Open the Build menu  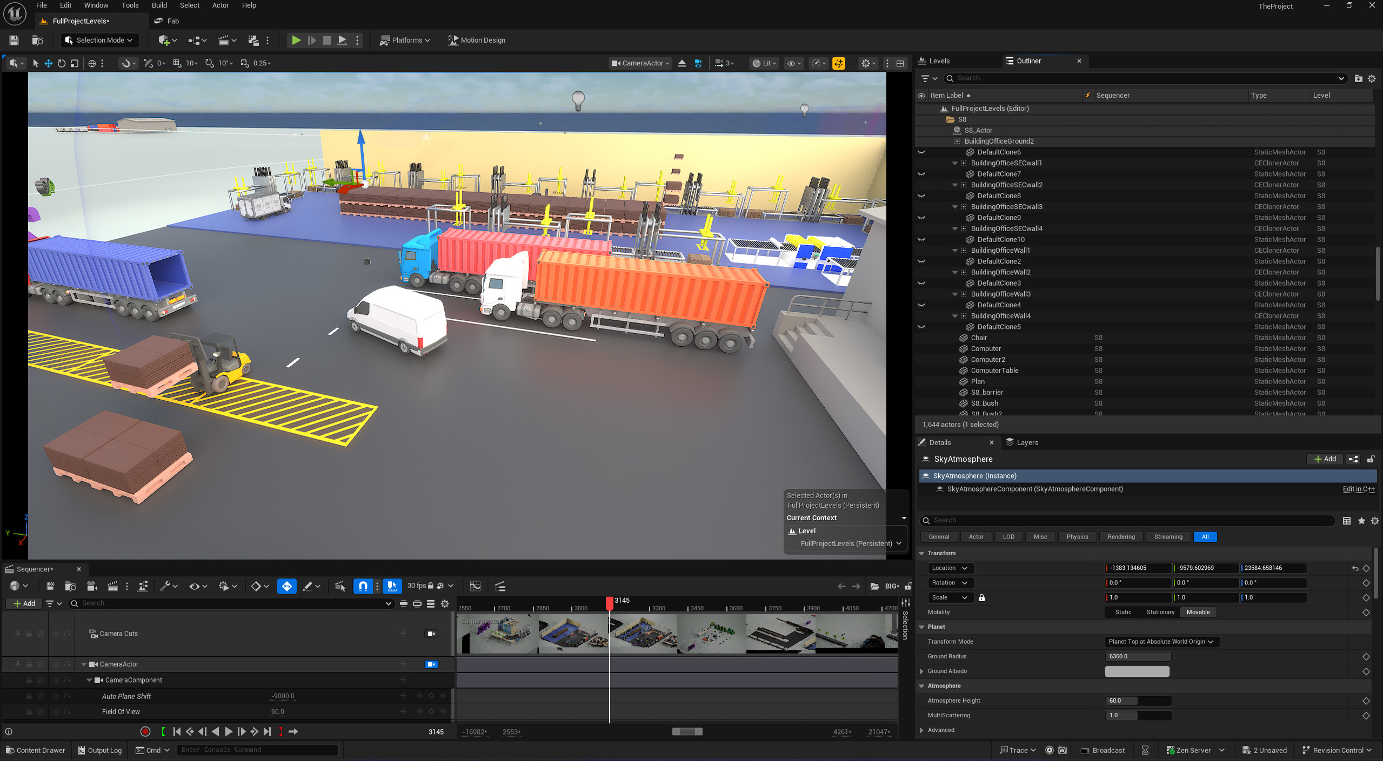pyautogui.click(x=159, y=5)
